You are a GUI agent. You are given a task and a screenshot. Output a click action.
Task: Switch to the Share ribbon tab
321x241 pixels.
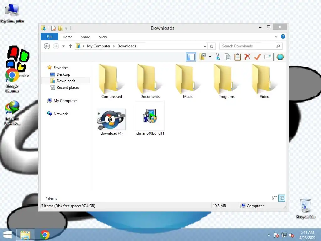85,37
